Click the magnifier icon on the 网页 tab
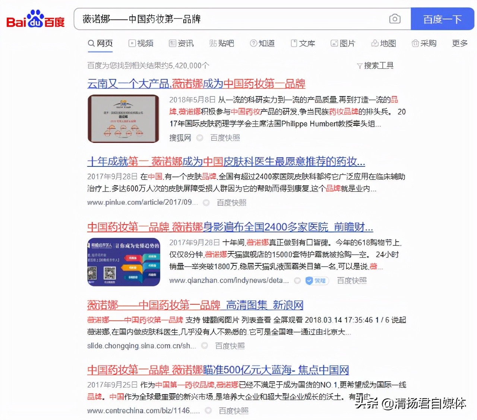 (x=91, y=43)
